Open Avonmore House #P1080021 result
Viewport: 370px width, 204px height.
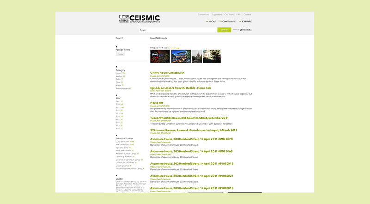point(192,176)
